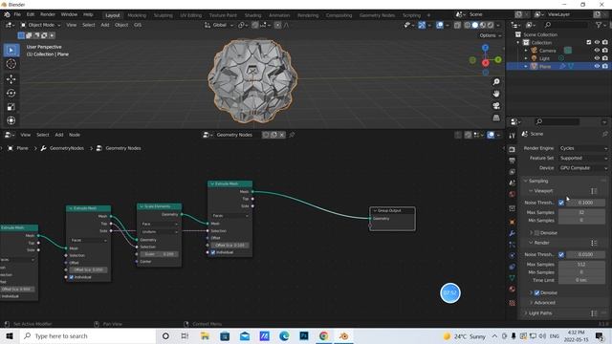Open Render Engine Cycles dropdown
The height and width of the screenshot is (344, 612).
click(x=583, y=148)
